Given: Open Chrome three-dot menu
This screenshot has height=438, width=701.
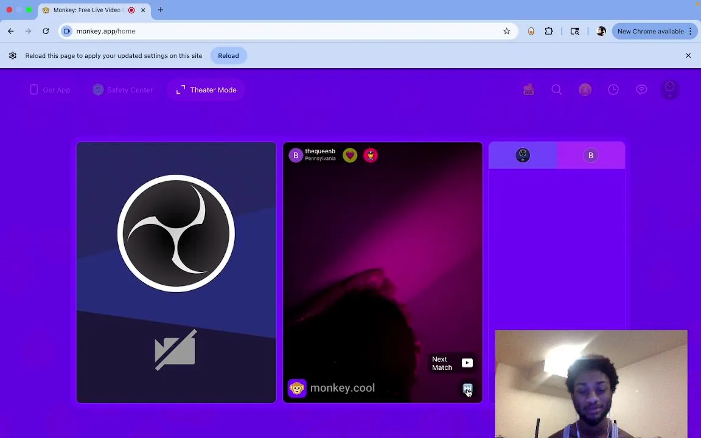Looking at the screenshot, I should (x=691, y=31).
